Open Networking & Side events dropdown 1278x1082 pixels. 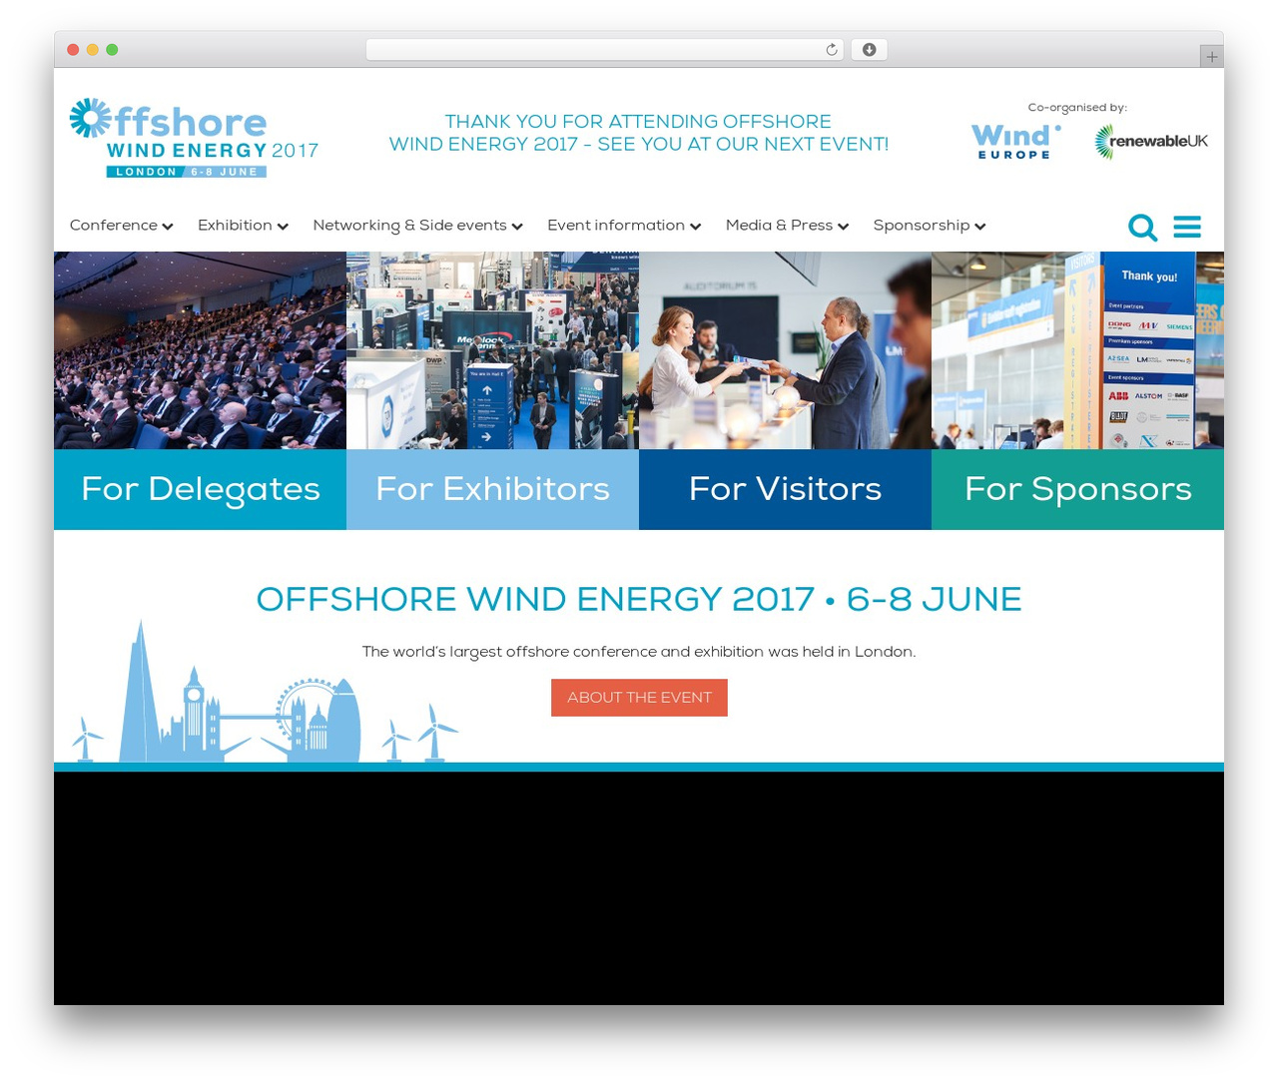[417, 226]
